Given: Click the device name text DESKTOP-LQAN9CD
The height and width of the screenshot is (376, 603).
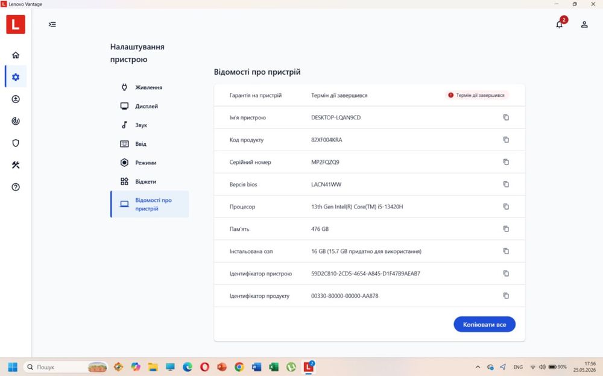Looking at the screenshot, I should [336, 117].
